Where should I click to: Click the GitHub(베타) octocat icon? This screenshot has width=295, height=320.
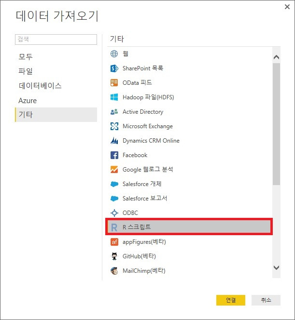tap(114, 256)
